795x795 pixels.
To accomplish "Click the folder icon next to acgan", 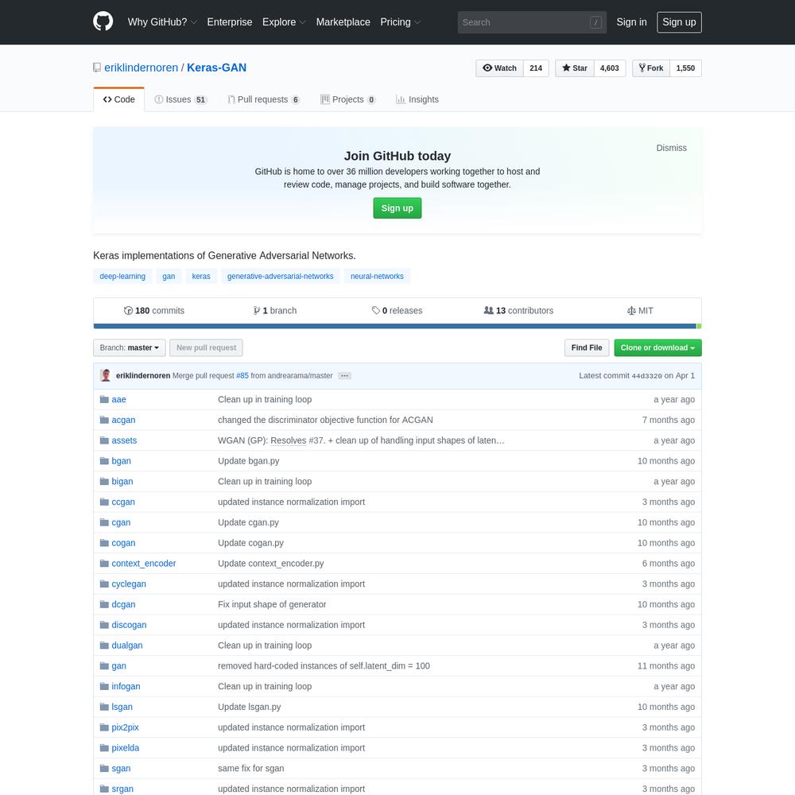I will pyautogui.click(x=104, y=420).
